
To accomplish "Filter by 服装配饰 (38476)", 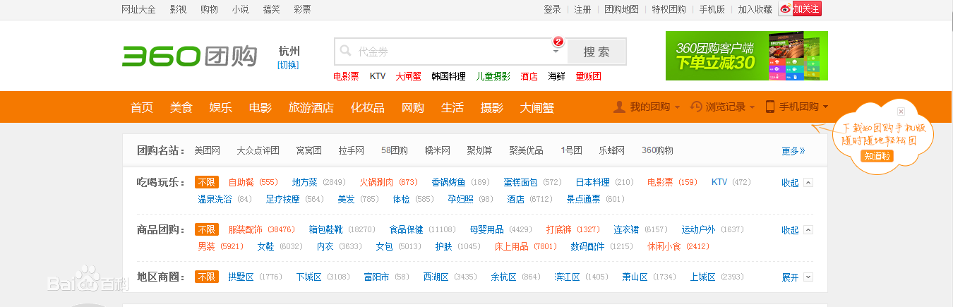I will pos(262,229).
